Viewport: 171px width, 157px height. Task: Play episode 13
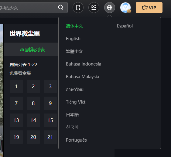(16, 120)
